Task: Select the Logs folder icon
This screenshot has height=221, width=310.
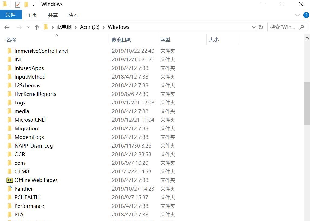Action: click(x=9, y=103)
